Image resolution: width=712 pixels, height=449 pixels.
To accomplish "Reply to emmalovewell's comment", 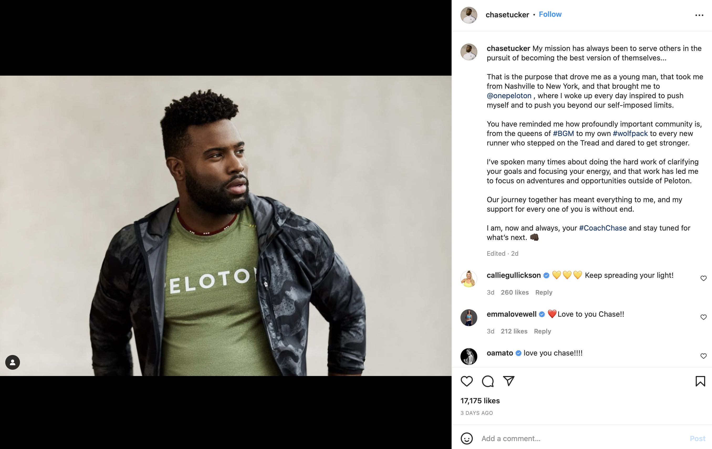I will [x=542, y=331].
